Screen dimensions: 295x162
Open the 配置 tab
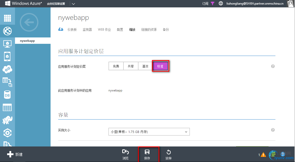pyautogui.click(x=120, y=30)
